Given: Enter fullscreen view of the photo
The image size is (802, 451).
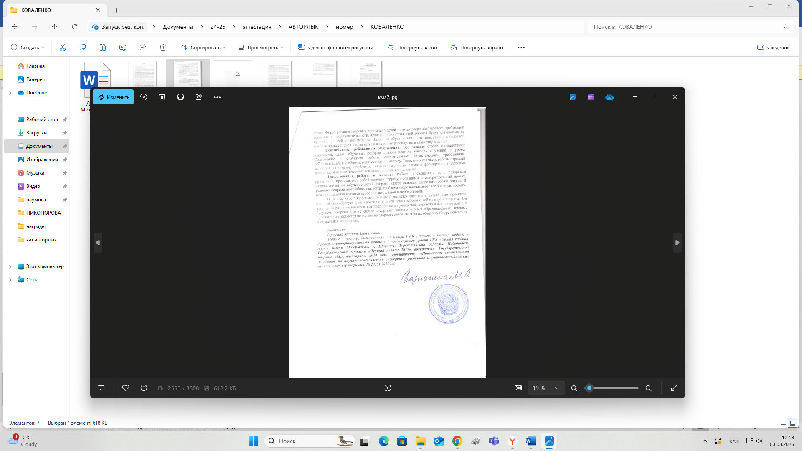Looking at the screenshot, I should tap(674, 388).
